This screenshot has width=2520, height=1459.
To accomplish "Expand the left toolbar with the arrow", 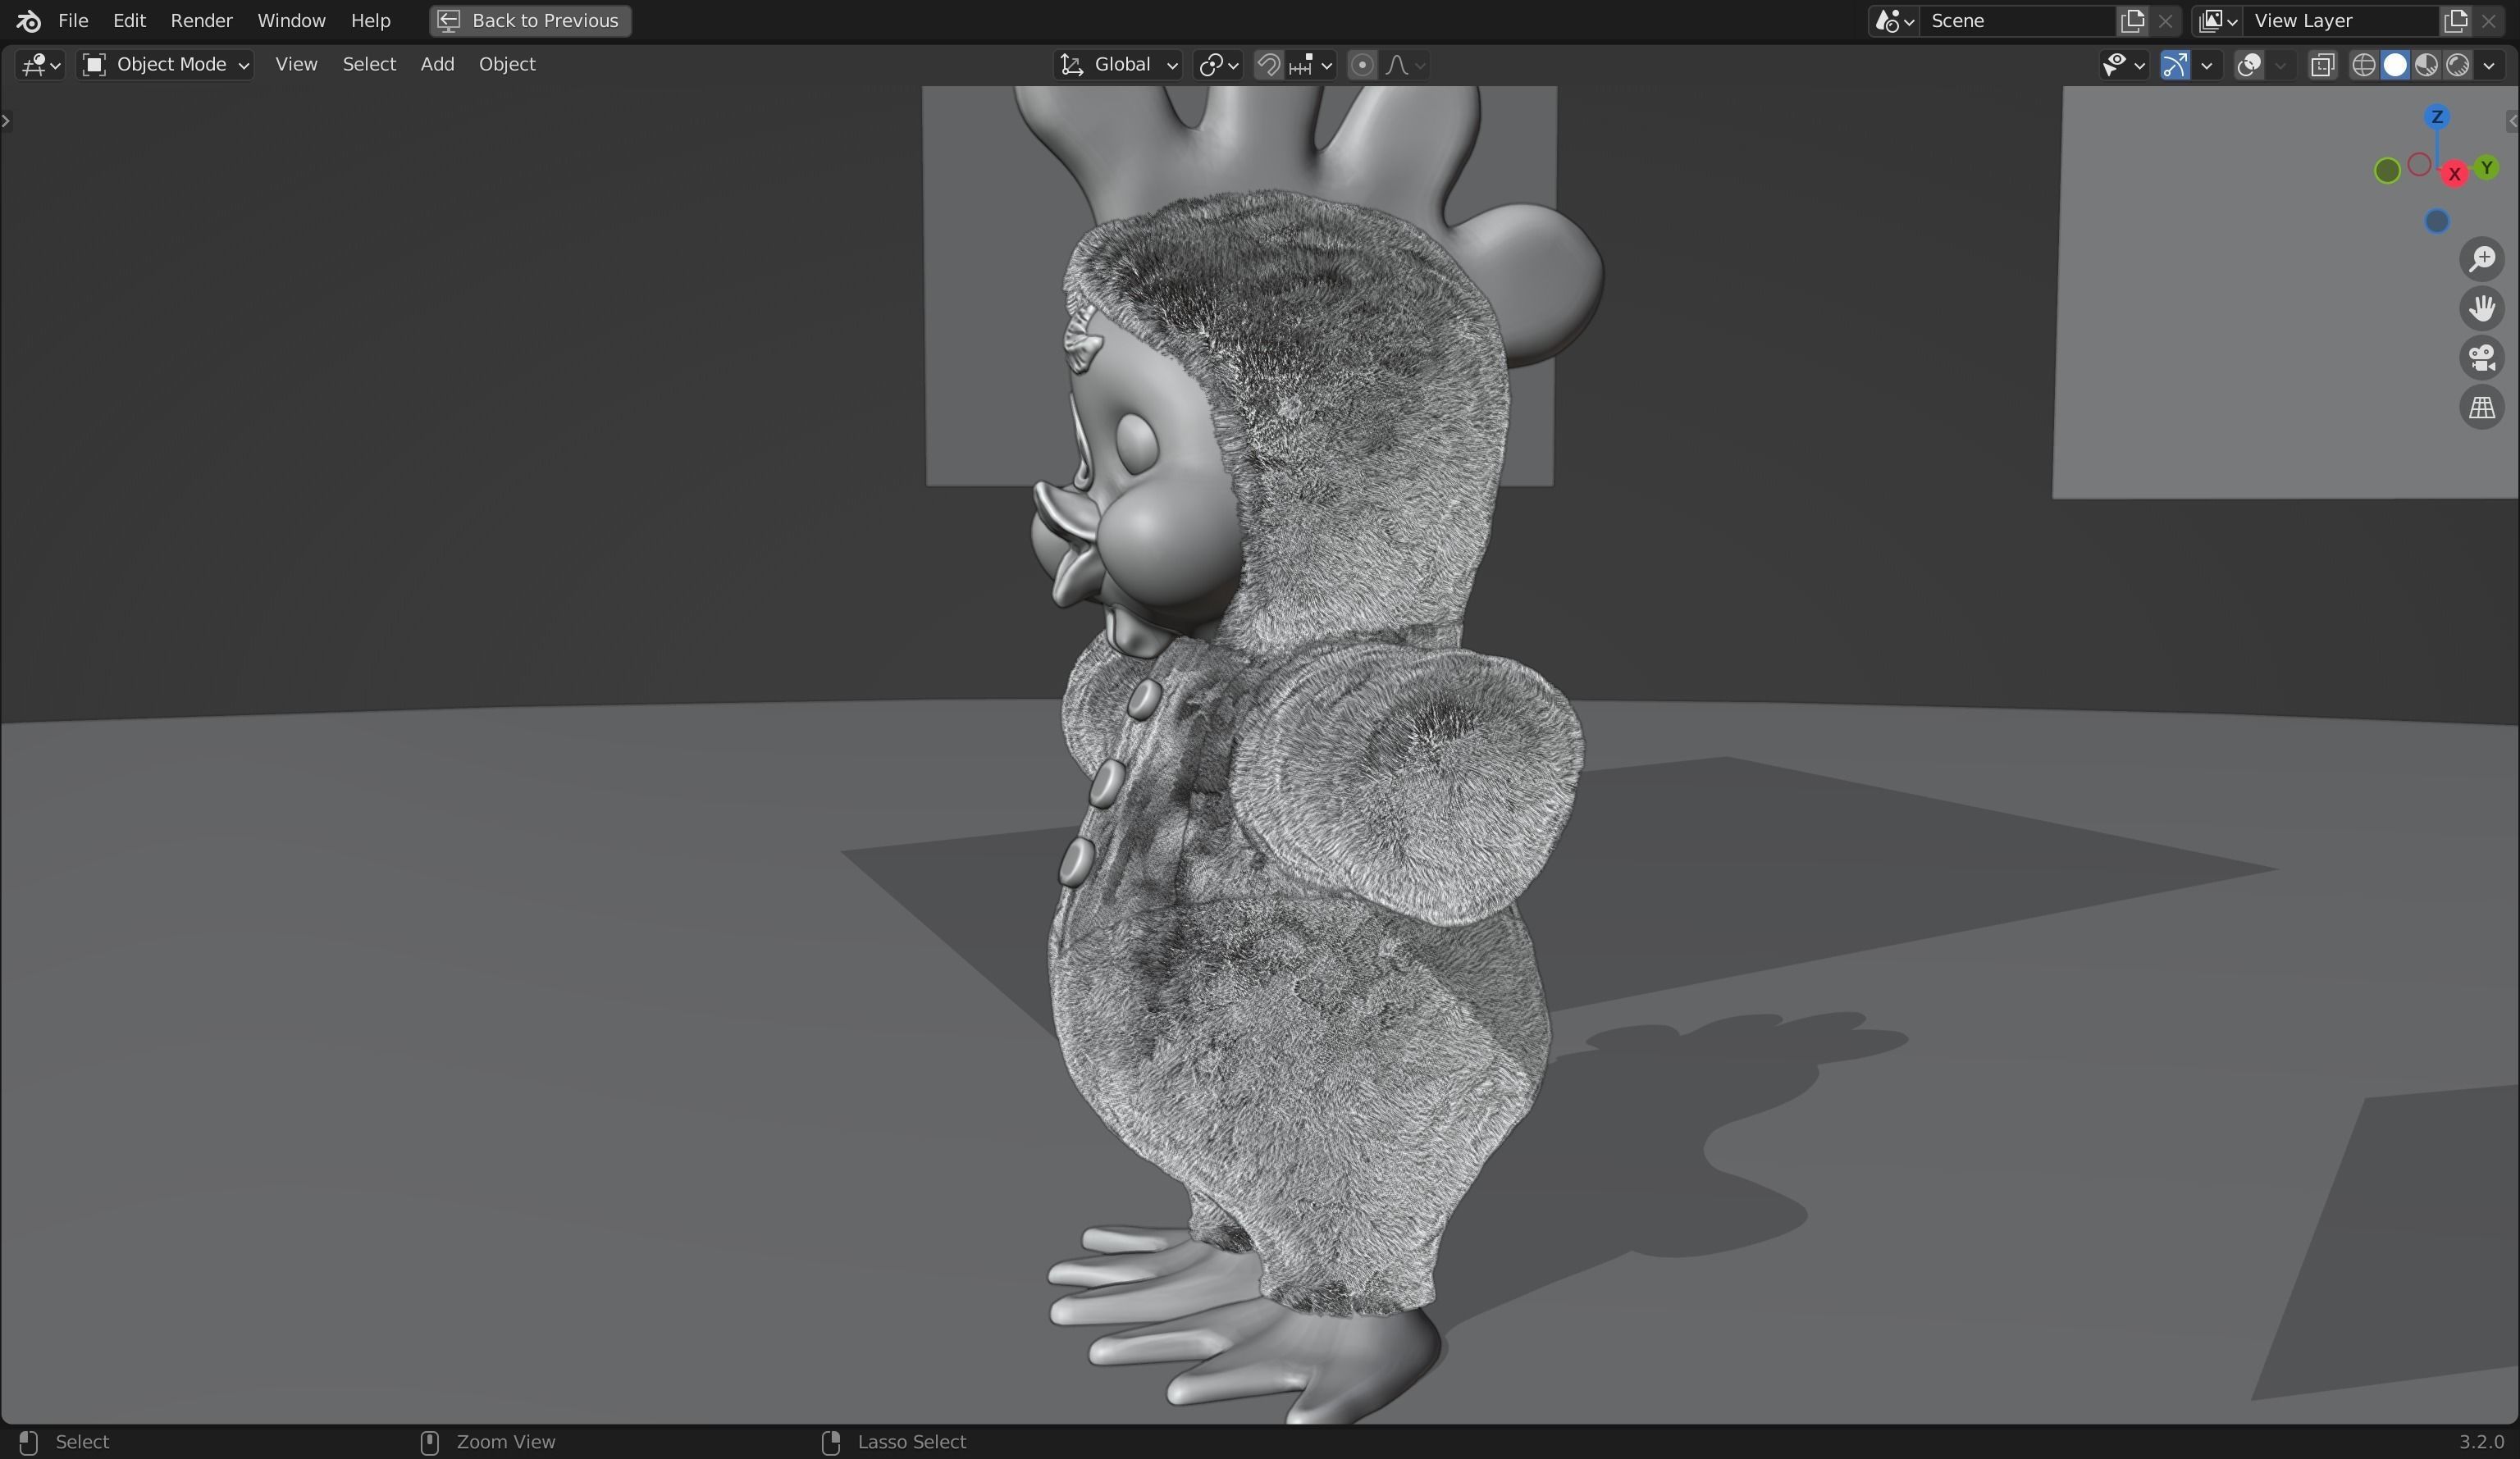I will tap(7, 121).
